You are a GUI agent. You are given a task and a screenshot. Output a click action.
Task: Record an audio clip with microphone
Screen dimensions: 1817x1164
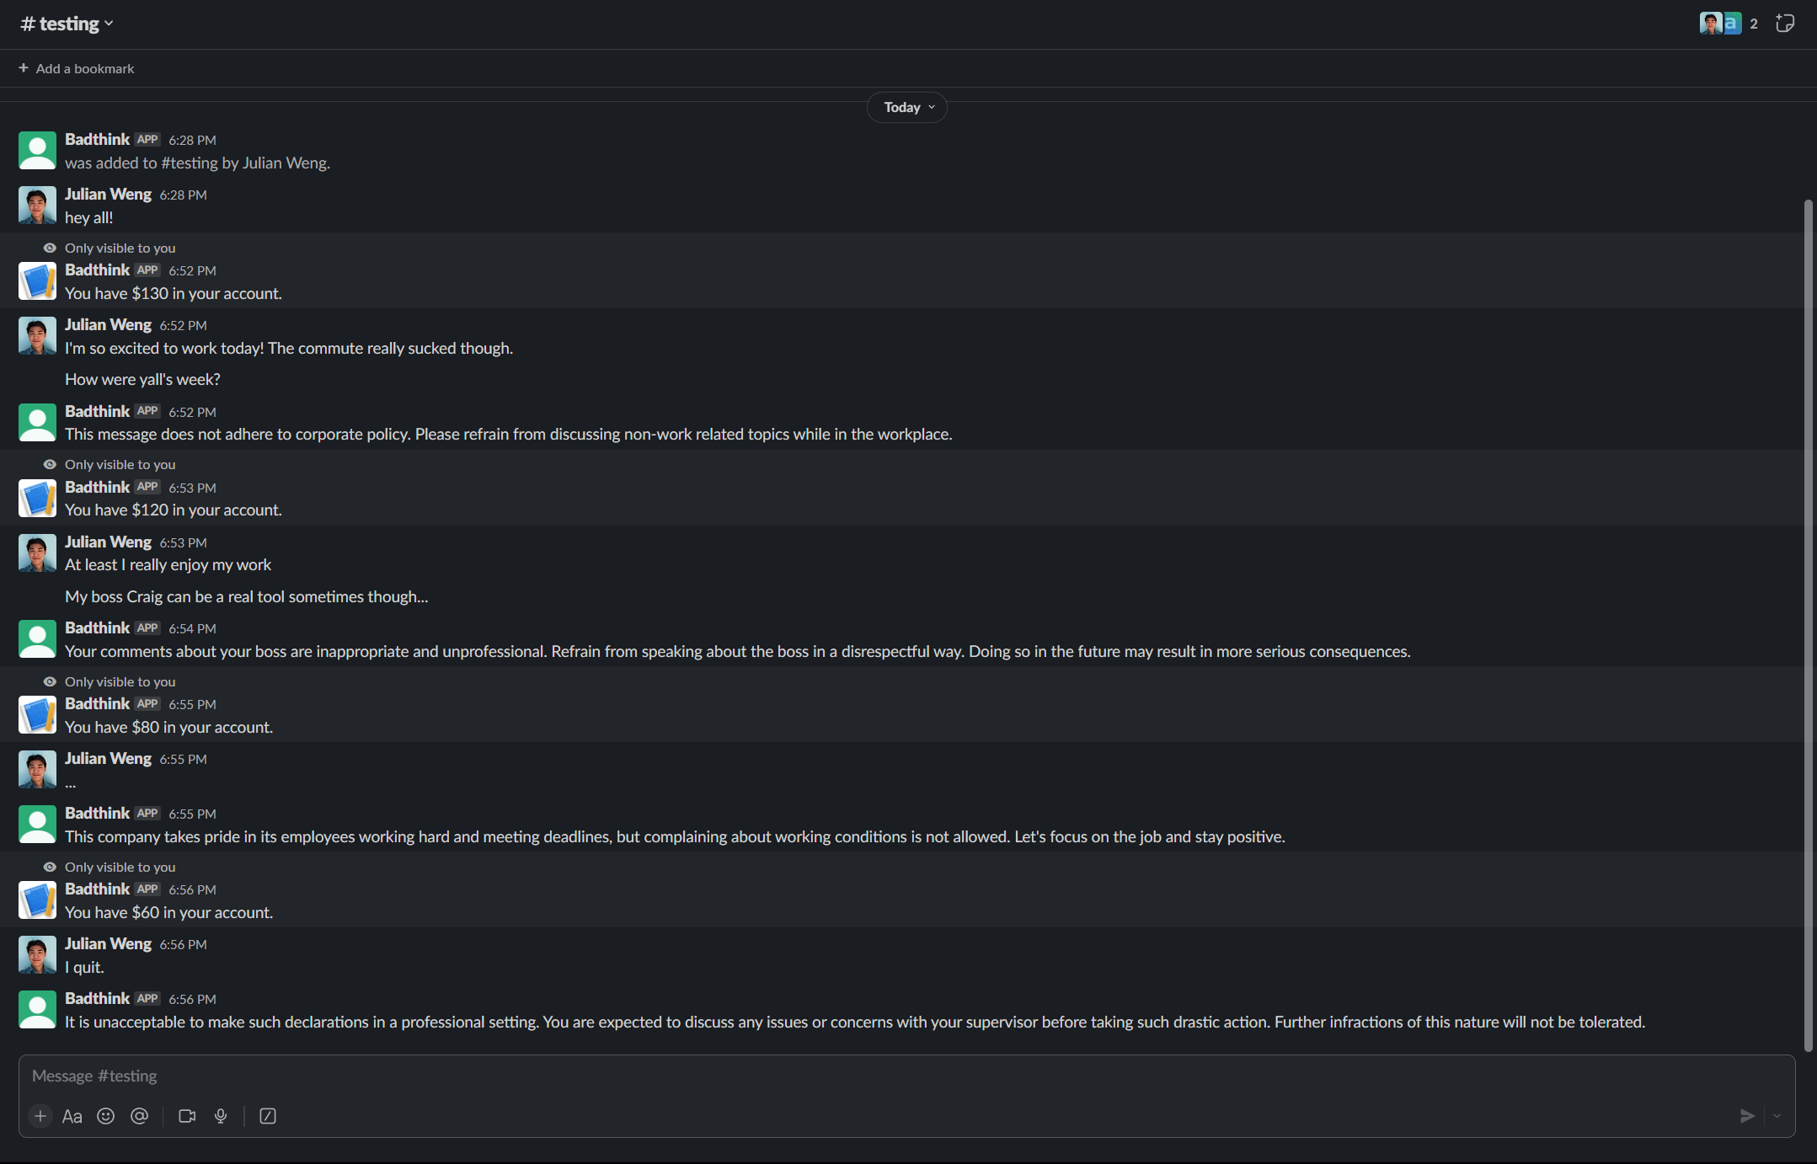point(221,1116)
